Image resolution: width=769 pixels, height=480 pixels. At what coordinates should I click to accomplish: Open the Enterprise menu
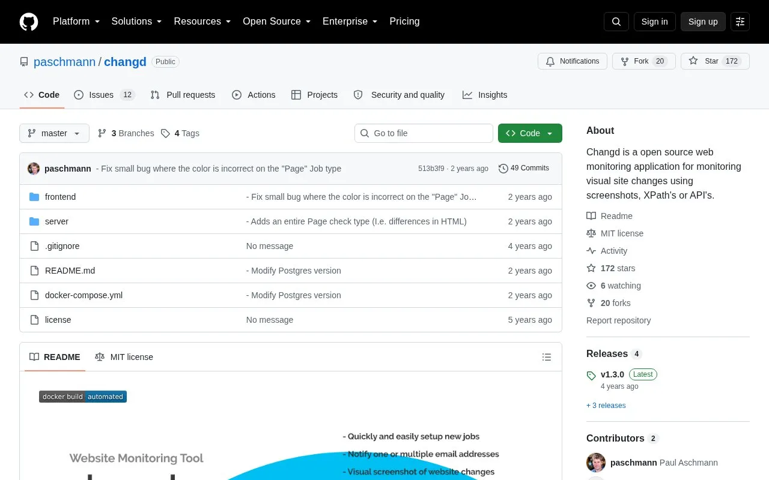(350, 22)
